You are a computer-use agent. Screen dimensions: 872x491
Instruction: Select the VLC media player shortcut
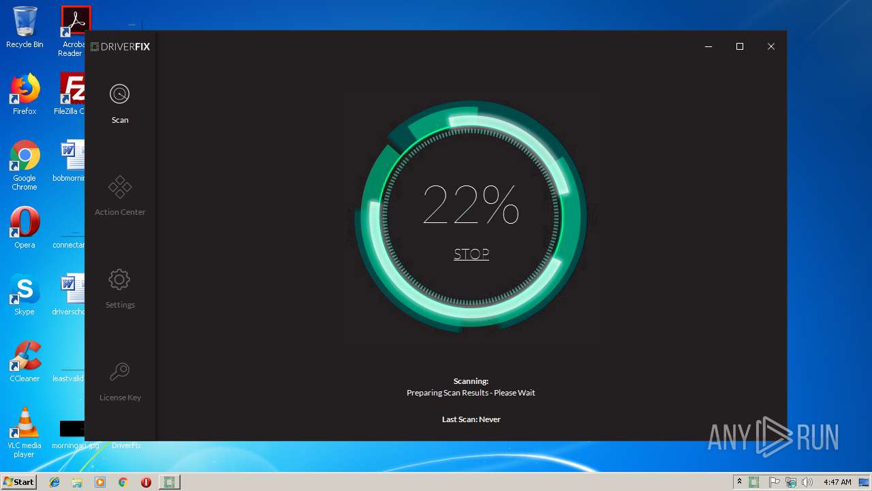(x=25, y=432)
